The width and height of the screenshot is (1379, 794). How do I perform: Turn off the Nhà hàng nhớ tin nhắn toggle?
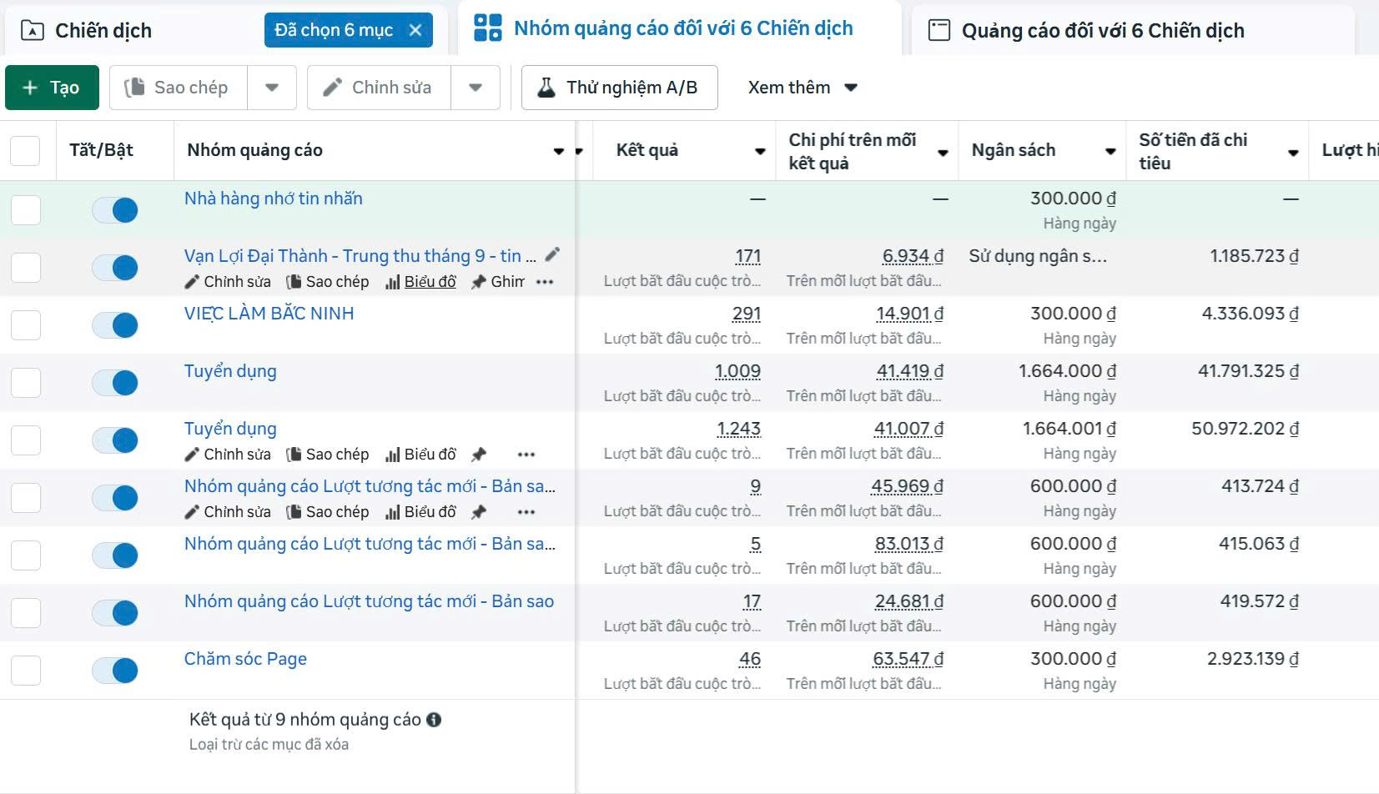tap(115, 210)
